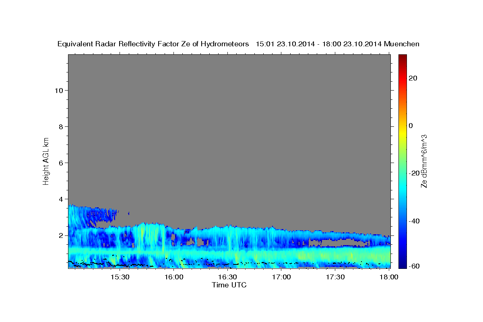Click the height tick label 8
This screenshot has width=483, height=322.
click(61, 126)
